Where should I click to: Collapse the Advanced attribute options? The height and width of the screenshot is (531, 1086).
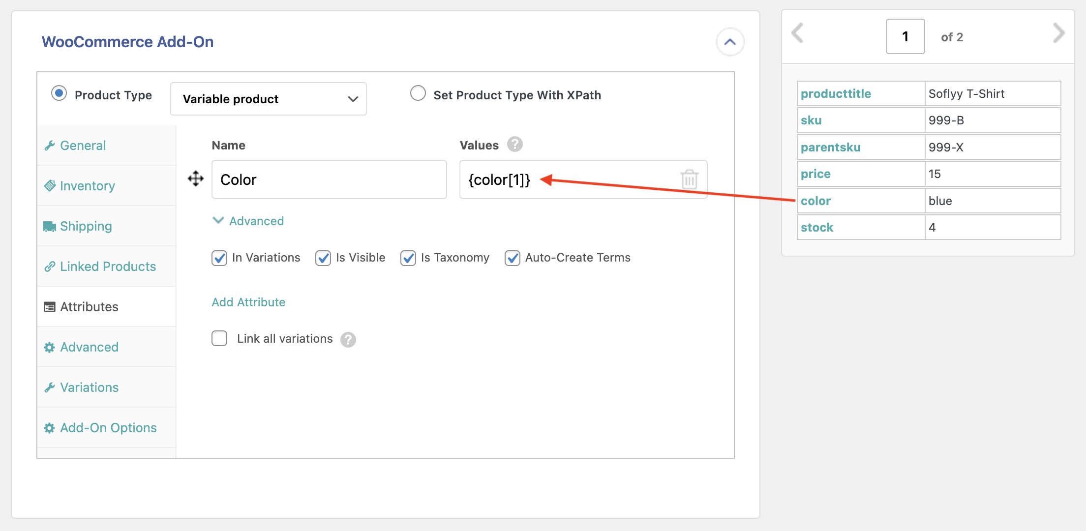point(248,221)
